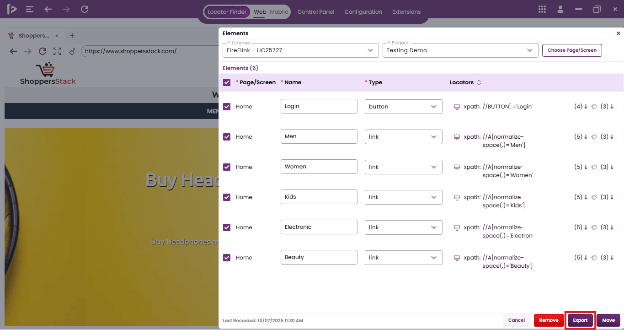The height and width of the screenshot is (330, 624).
Task: Uncheck the Login row checkbox
Action: coord(227,107)
